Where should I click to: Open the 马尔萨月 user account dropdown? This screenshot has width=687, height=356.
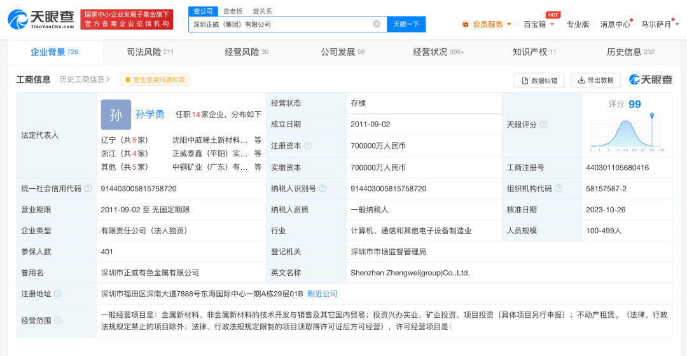pos(660,24)
